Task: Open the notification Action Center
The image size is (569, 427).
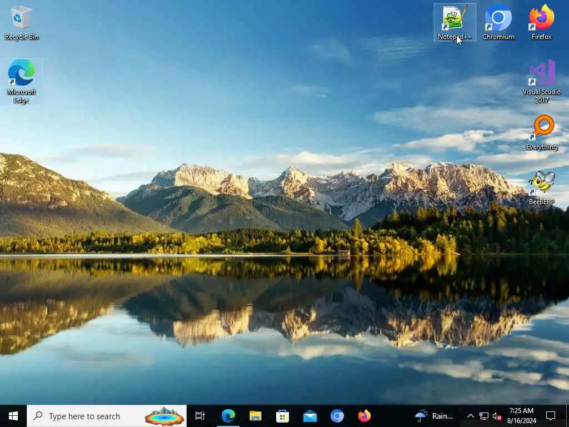Action: point(551,416)
